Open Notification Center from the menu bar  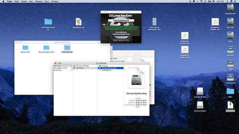click(235, 1)
